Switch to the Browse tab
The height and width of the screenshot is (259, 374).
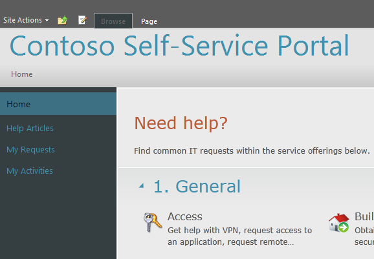(113, 21)
